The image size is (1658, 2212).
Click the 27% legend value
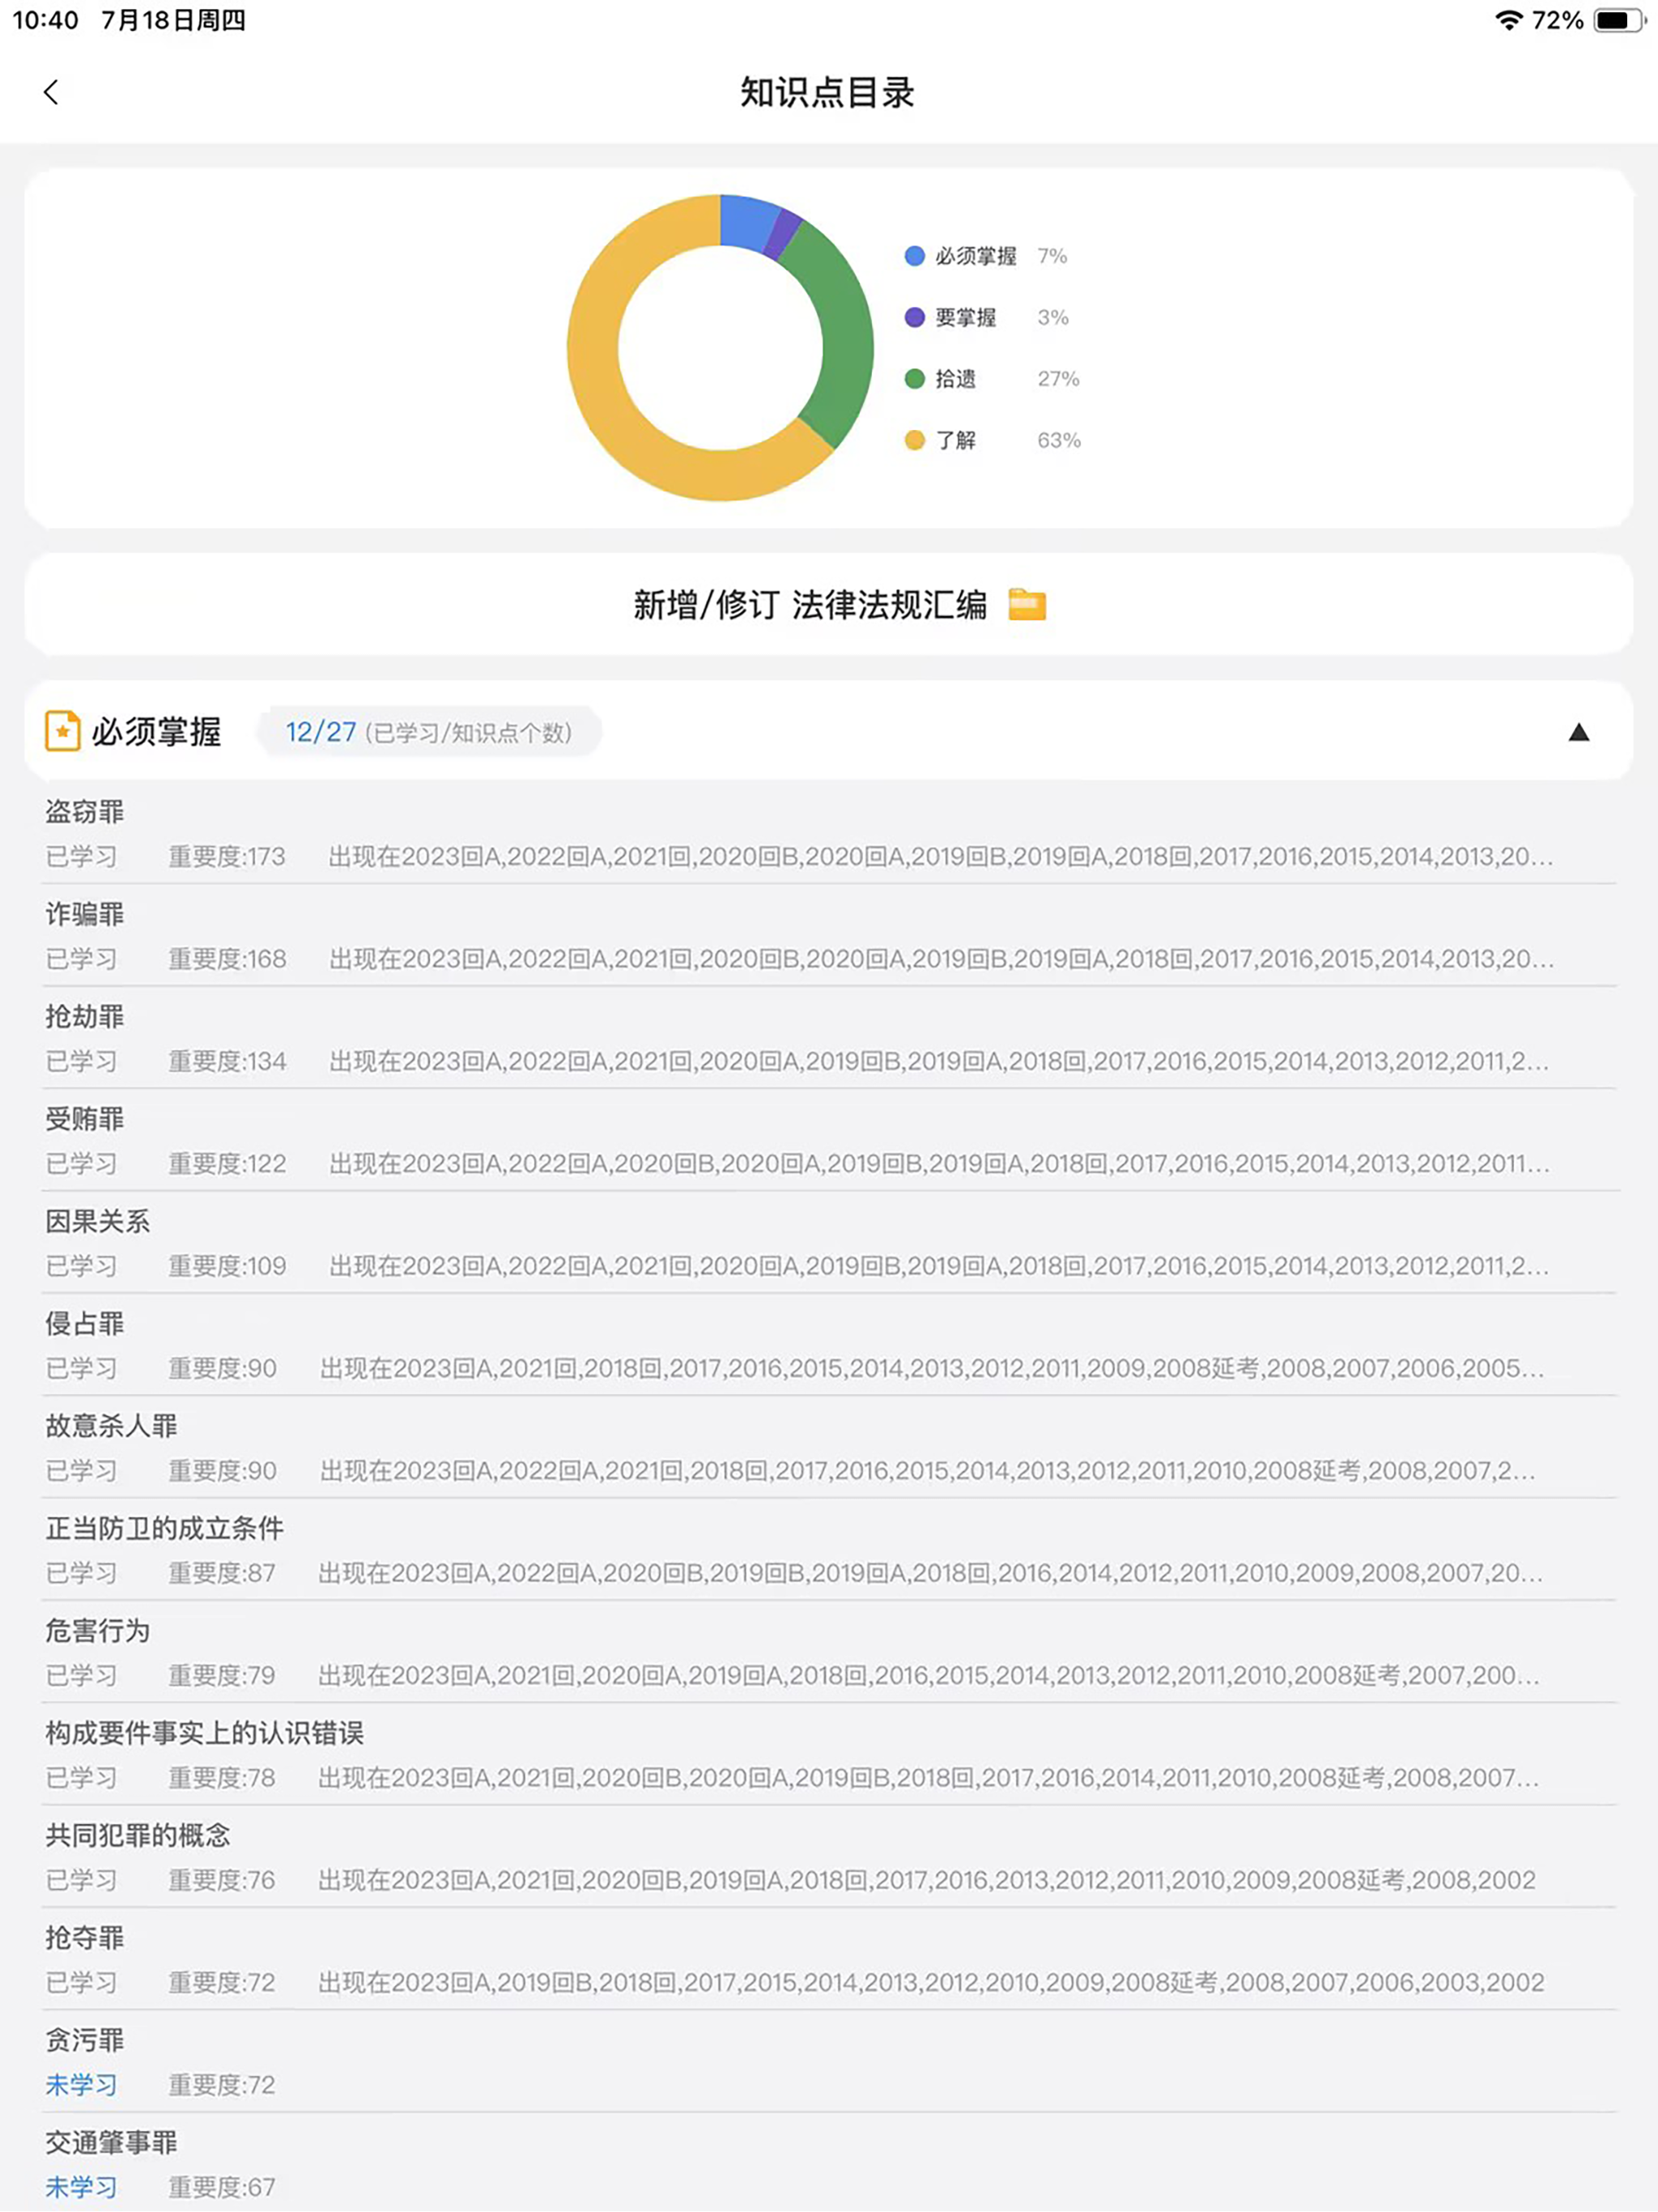[x=1058, y=379]
